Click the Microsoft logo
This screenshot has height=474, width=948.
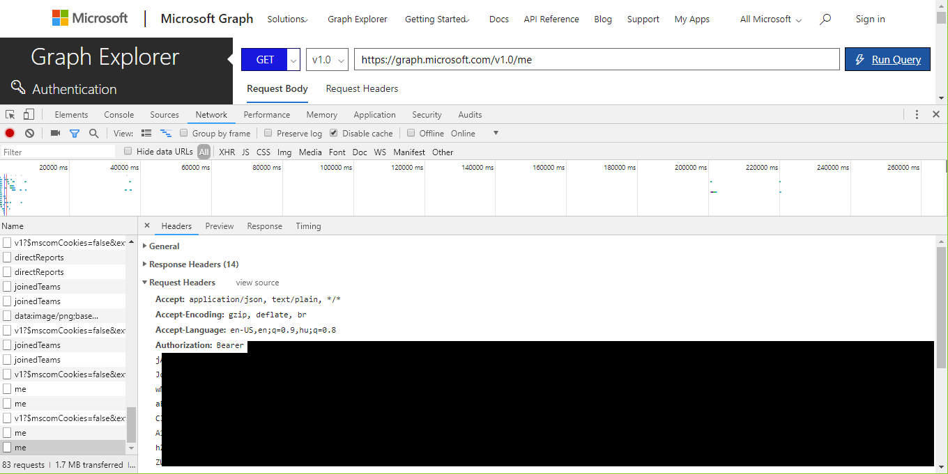click(90, 19)
